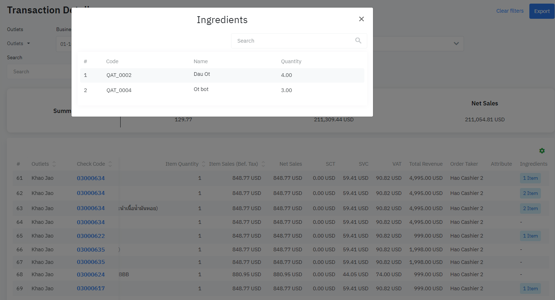Sort table by Outlets column arrows

coord(54,164)
